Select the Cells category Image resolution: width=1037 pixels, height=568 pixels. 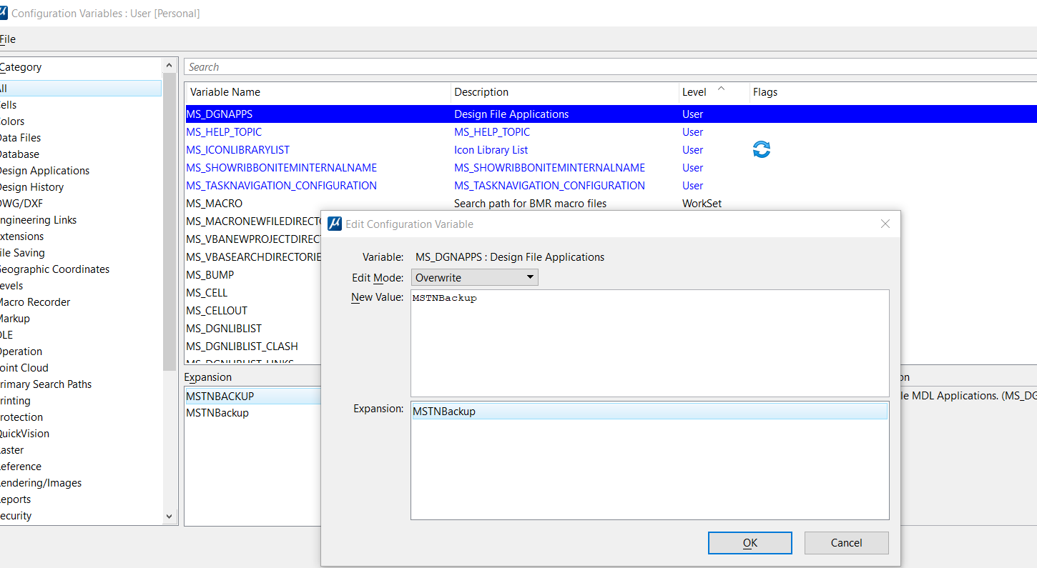point(8,105)
